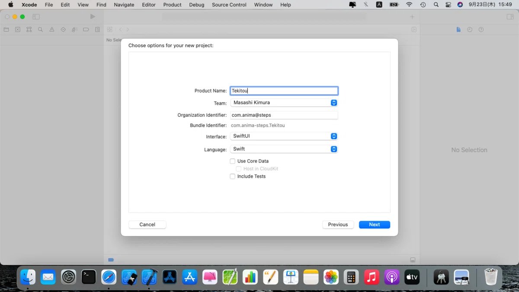Screen dimensions: 519x292
Task: Open the Source Control navigator icon
Action: 18,29
